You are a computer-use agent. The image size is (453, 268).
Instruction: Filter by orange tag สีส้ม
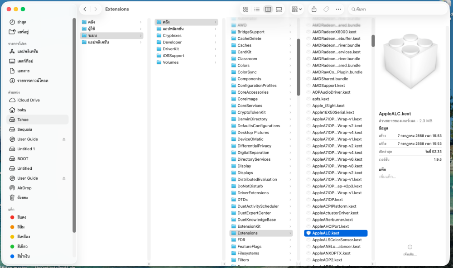(x=38, y=227)
